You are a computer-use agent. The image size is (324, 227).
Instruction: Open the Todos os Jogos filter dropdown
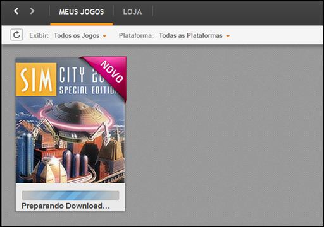pyautogui.click(x=80, y=35)
